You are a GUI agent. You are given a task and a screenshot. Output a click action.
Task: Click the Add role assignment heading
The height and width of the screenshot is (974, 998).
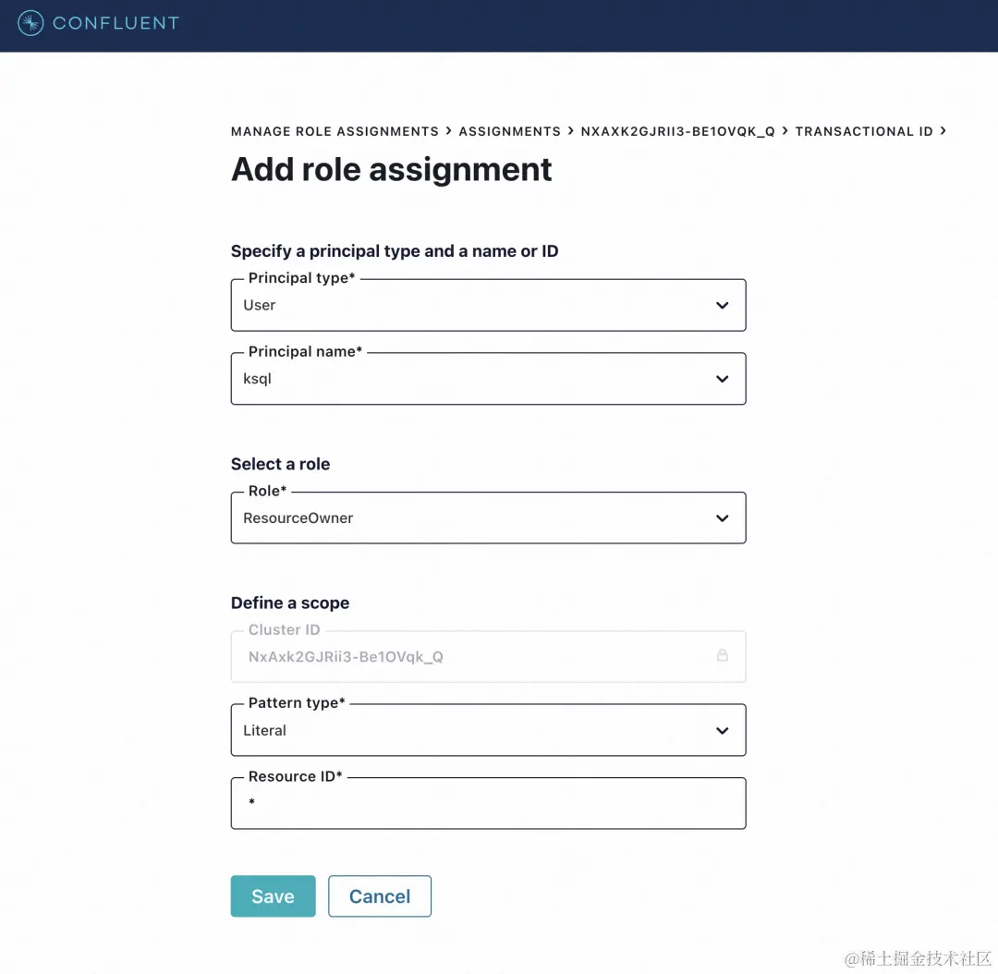click(392, 169)
